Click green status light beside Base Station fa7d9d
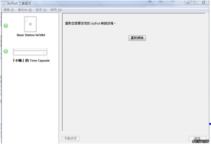The width and height of the screenshot is (211, 144). 6,26
